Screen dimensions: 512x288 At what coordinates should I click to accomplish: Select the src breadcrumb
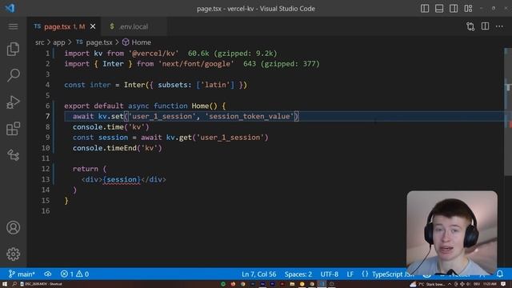(39, 42)
